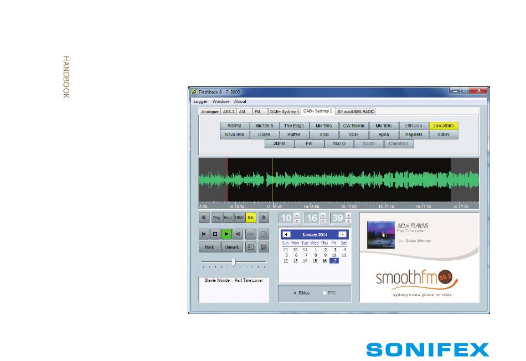Increase the hour value by one
The width and height of the screenshot is (526, 361).
[x=297, y=215]
